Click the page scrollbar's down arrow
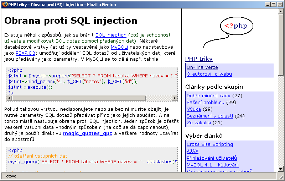 (281, 169)
